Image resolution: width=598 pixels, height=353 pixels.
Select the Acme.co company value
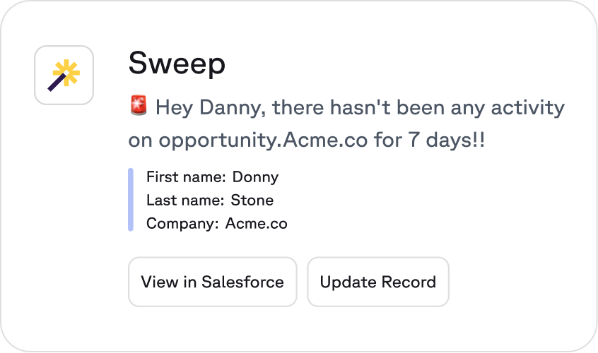pyautogui.click(x=257, y=224)
